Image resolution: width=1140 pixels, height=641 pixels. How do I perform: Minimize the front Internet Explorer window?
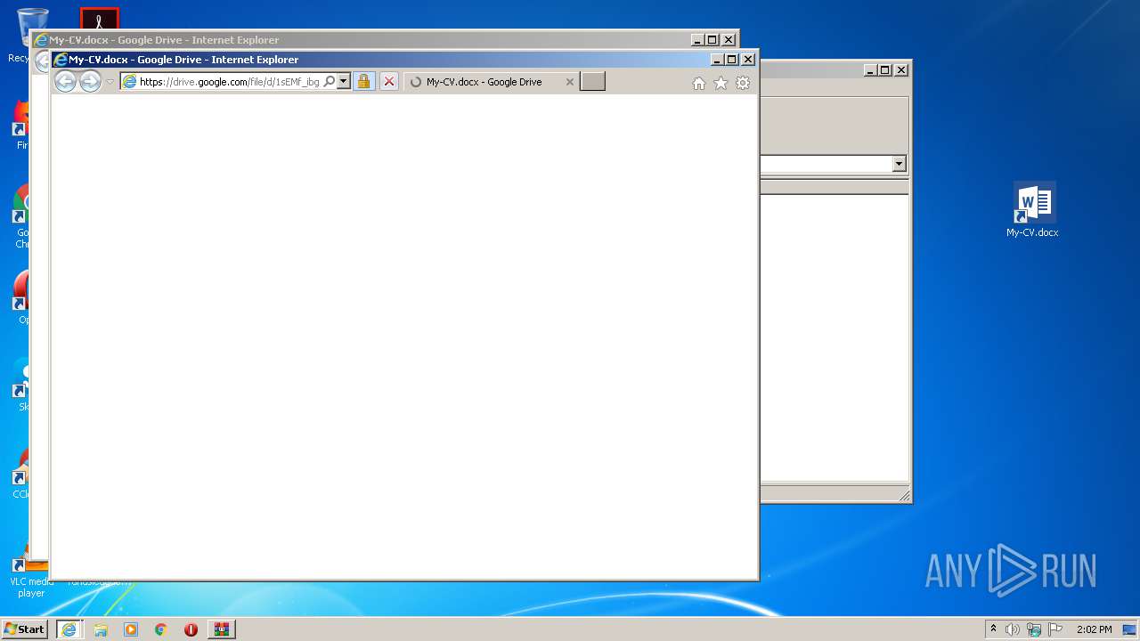717,60
